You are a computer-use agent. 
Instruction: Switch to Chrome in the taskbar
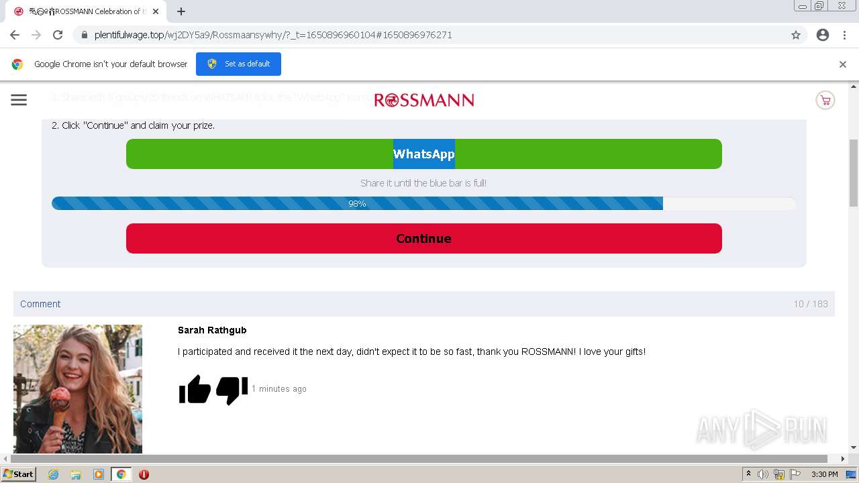(121, 474)
